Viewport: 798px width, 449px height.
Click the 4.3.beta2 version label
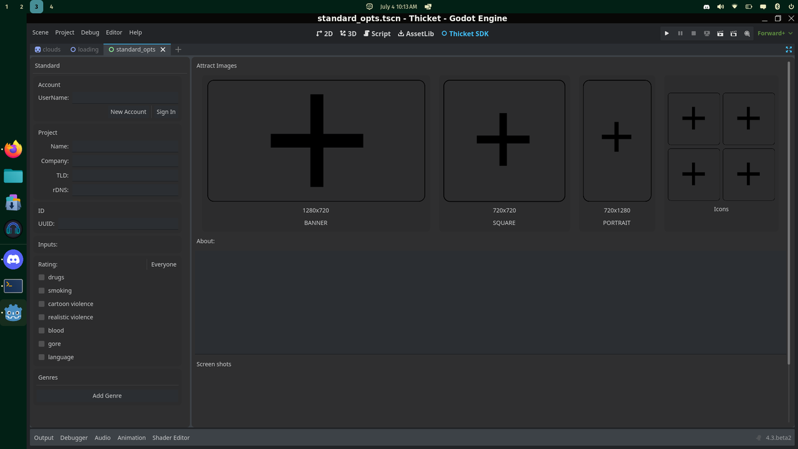click(x=778, y=438)
